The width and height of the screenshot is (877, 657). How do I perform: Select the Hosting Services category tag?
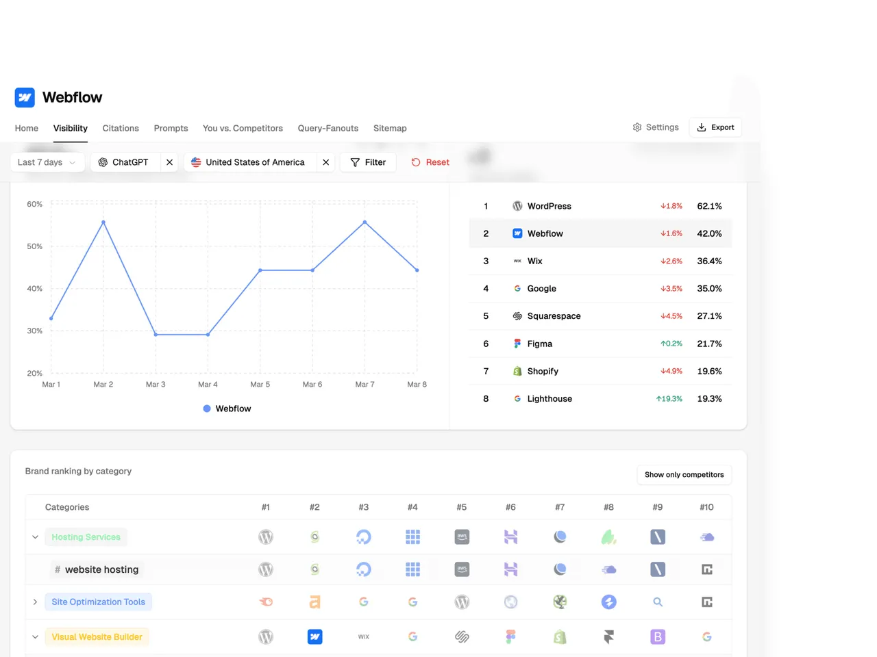coord(86,537)
